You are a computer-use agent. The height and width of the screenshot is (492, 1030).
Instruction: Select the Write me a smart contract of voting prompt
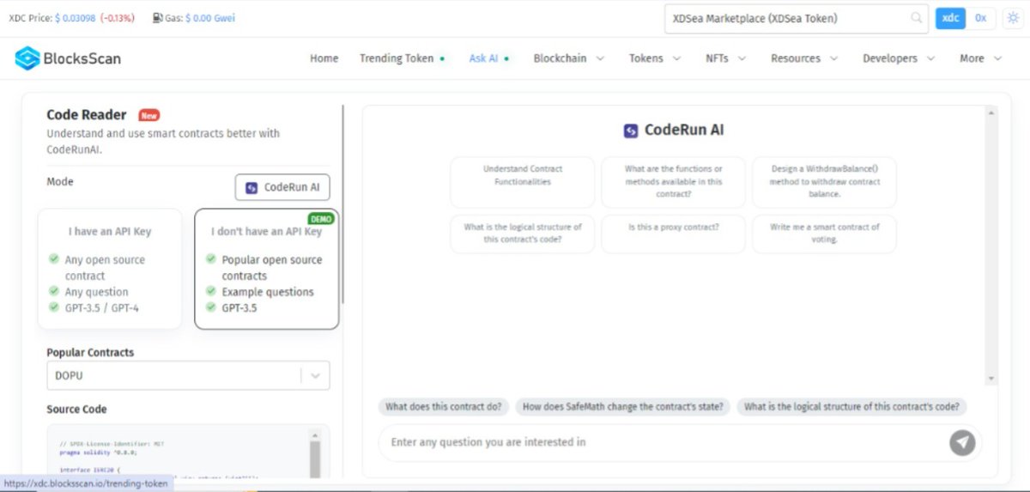pos(824,234)
